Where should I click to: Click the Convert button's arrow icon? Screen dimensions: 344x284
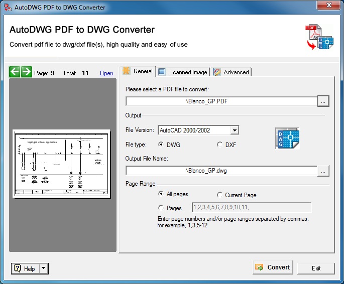point(259,267)
